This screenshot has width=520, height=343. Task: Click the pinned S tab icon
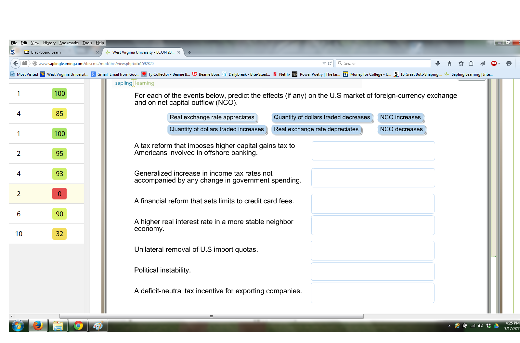click(13, 52)
